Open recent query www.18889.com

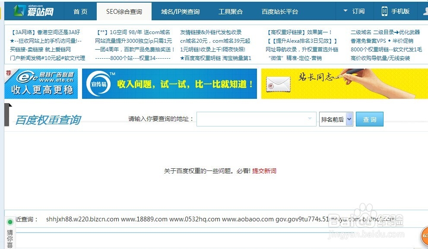point(144,219)
